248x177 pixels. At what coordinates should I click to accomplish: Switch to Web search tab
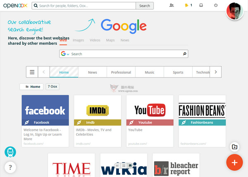pos(63,40)
